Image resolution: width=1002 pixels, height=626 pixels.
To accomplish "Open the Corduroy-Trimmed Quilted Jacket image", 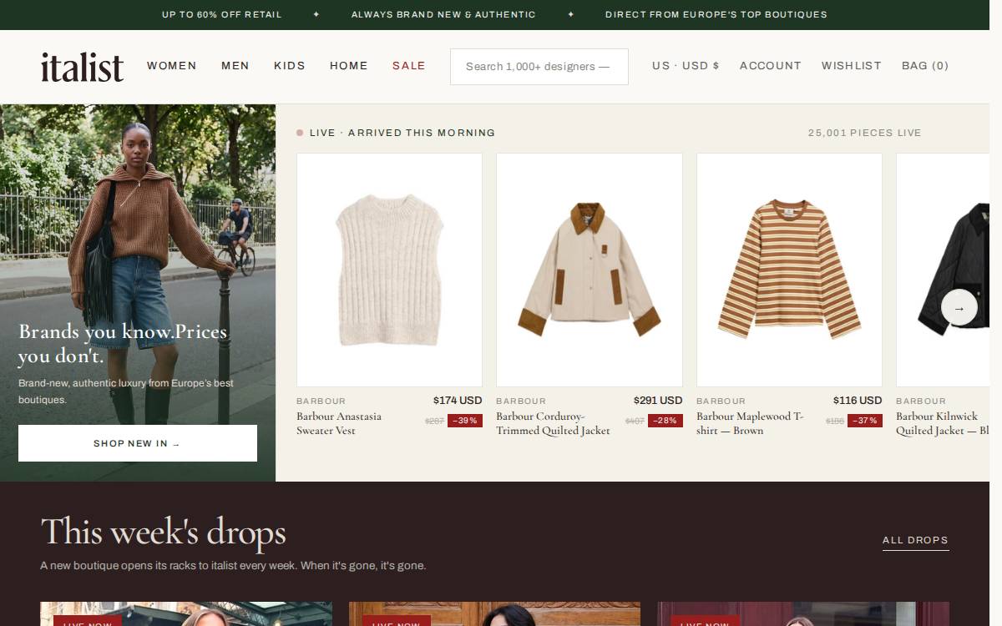I will (590, 270).
